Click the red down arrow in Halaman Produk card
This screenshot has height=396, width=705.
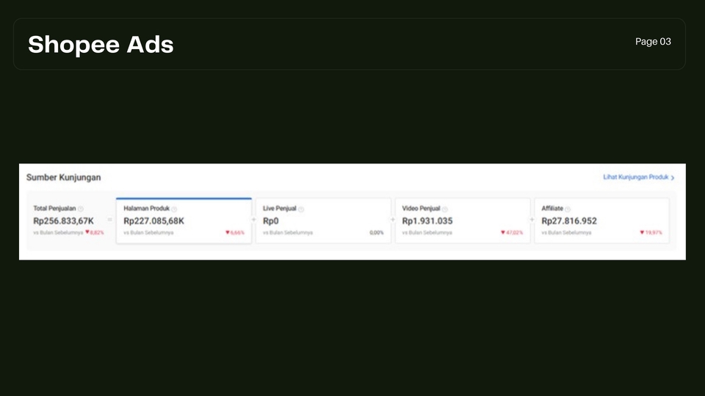[228, 232]
